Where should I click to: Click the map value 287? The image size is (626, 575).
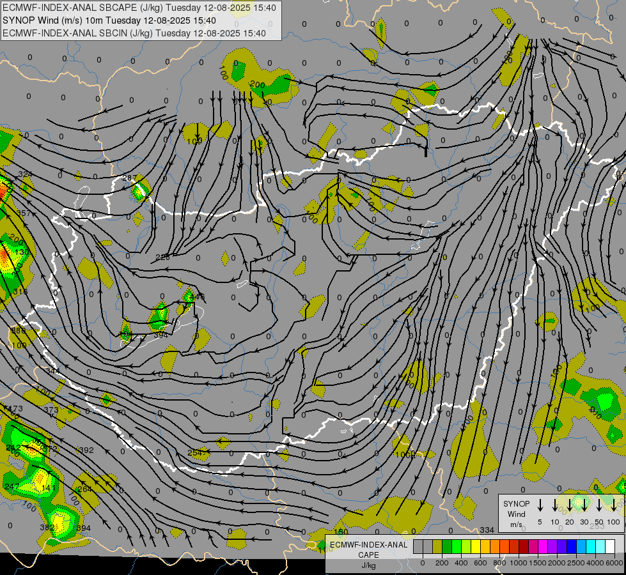[129, 178]
